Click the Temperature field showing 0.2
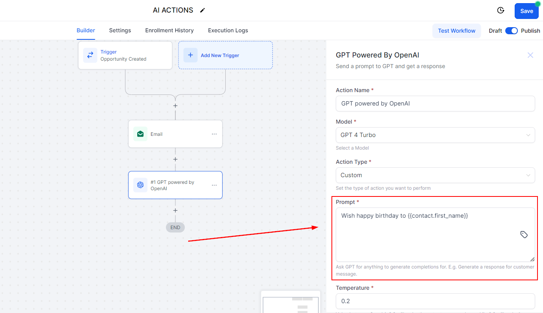This screenshot has height=313, width=543. coord(435,301)
